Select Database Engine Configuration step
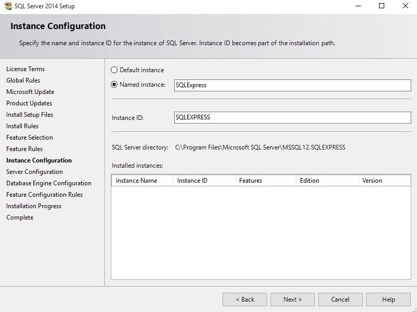 (x=49, y=183)
